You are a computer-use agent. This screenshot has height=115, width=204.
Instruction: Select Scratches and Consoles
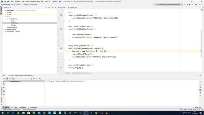point(12,32)
